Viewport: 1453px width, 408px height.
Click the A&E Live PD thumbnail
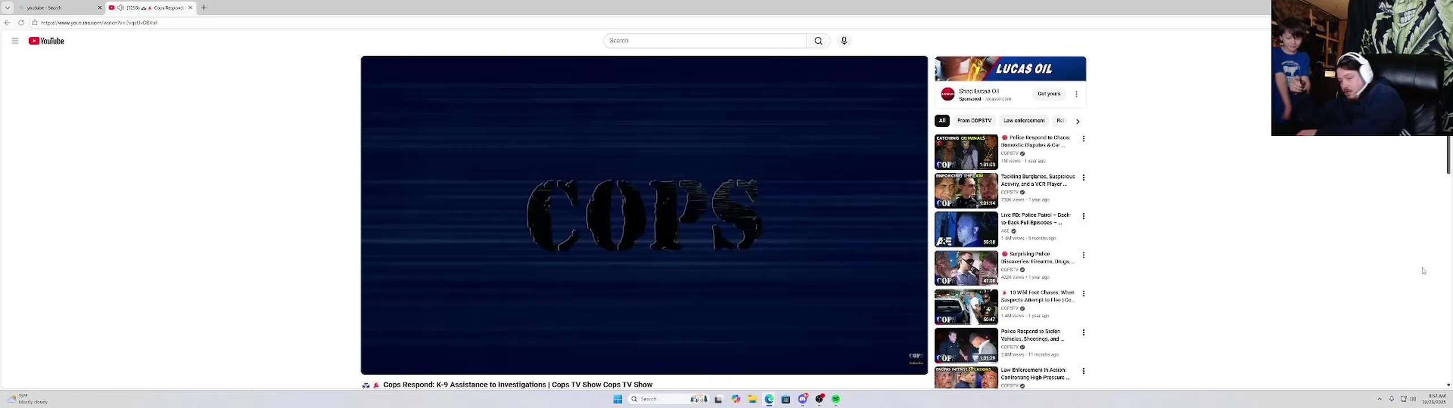[966, 229]
